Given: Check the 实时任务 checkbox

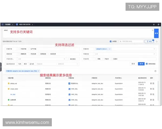Looking at the screenshot, I should [x=49, y=54].
